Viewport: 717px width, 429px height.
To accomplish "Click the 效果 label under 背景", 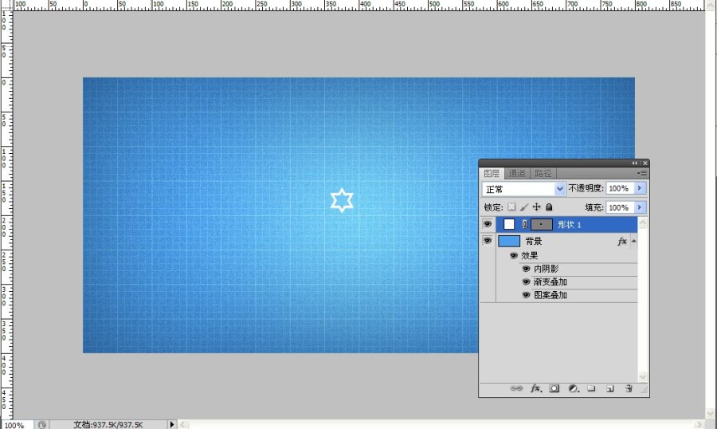I will tap(530, 255).
